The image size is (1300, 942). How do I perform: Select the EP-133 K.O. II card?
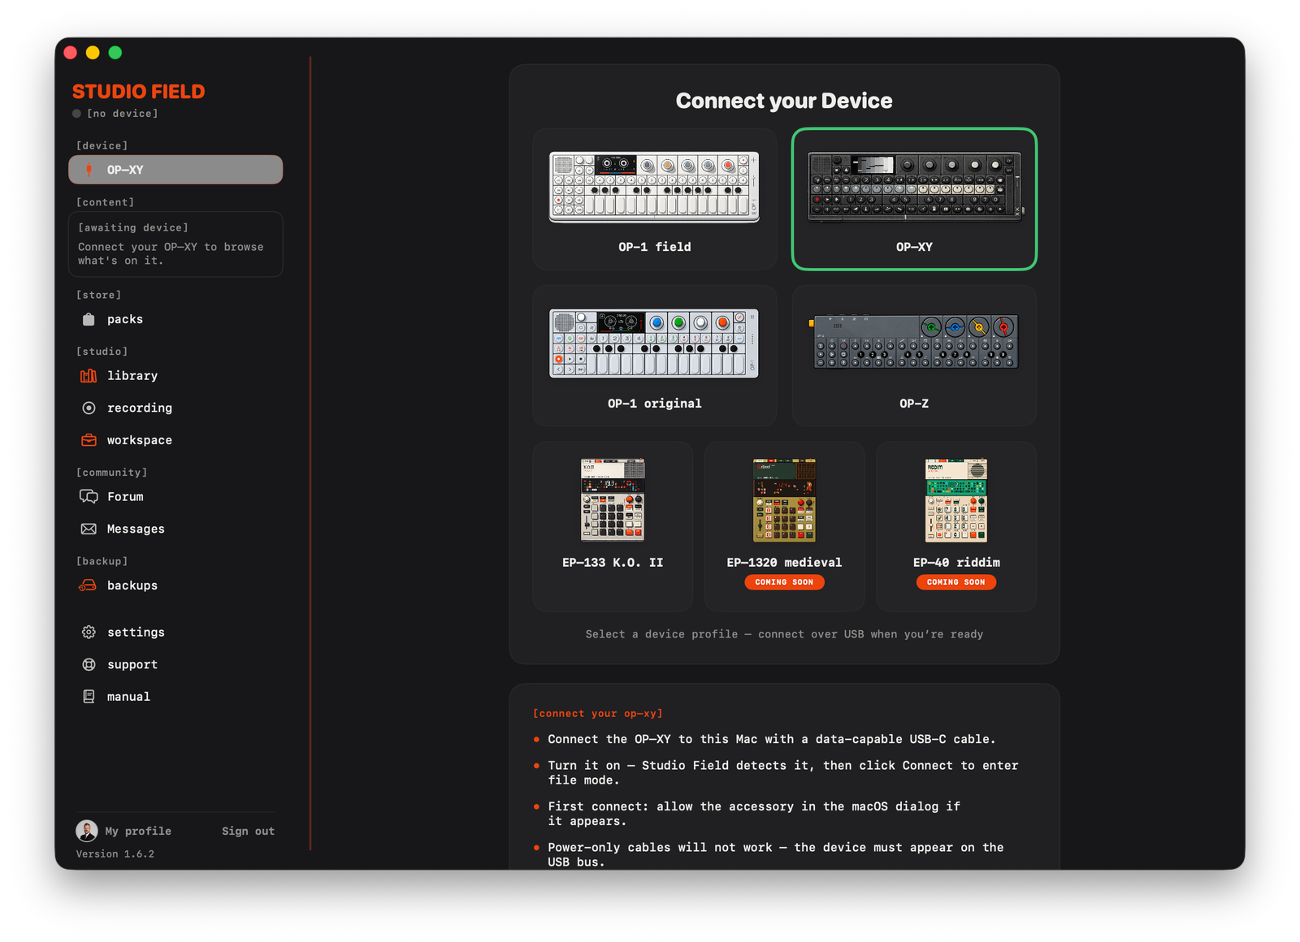[613, 526]
